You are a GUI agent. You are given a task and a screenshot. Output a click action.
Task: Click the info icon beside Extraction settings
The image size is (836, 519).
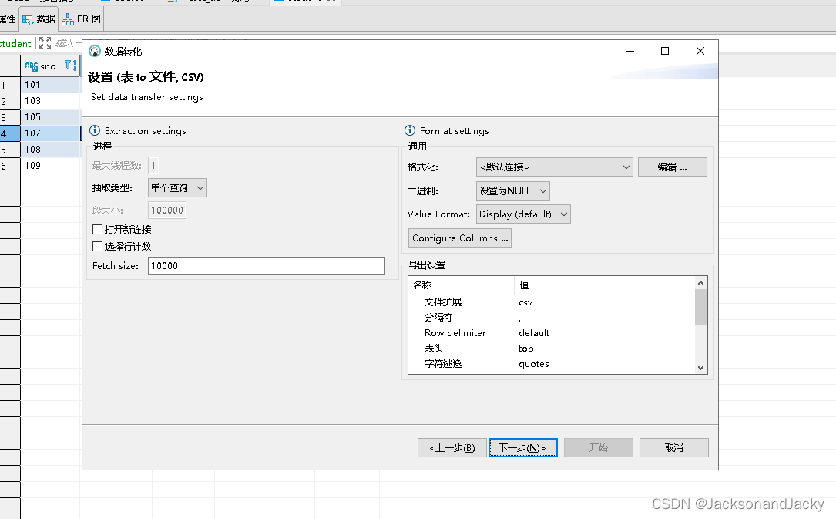(93, 130)
